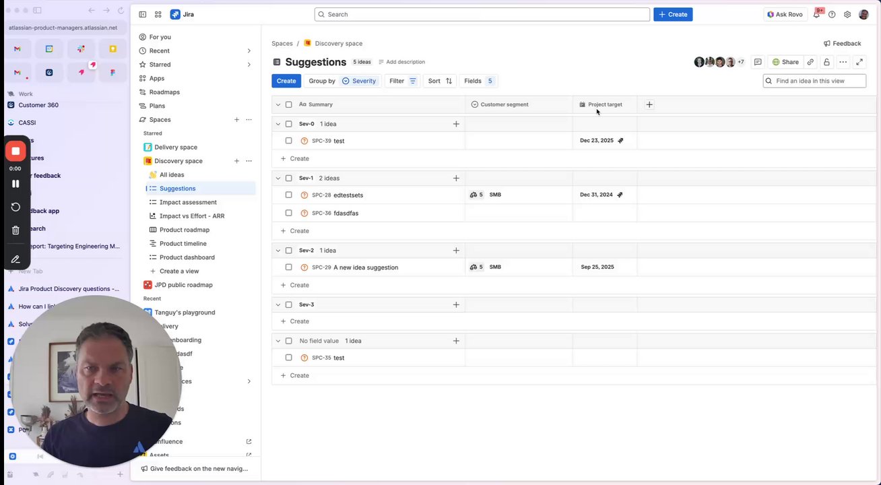Add a column with plus icon
The height and width of the screenshot is (485, 881).
(649, 104)
